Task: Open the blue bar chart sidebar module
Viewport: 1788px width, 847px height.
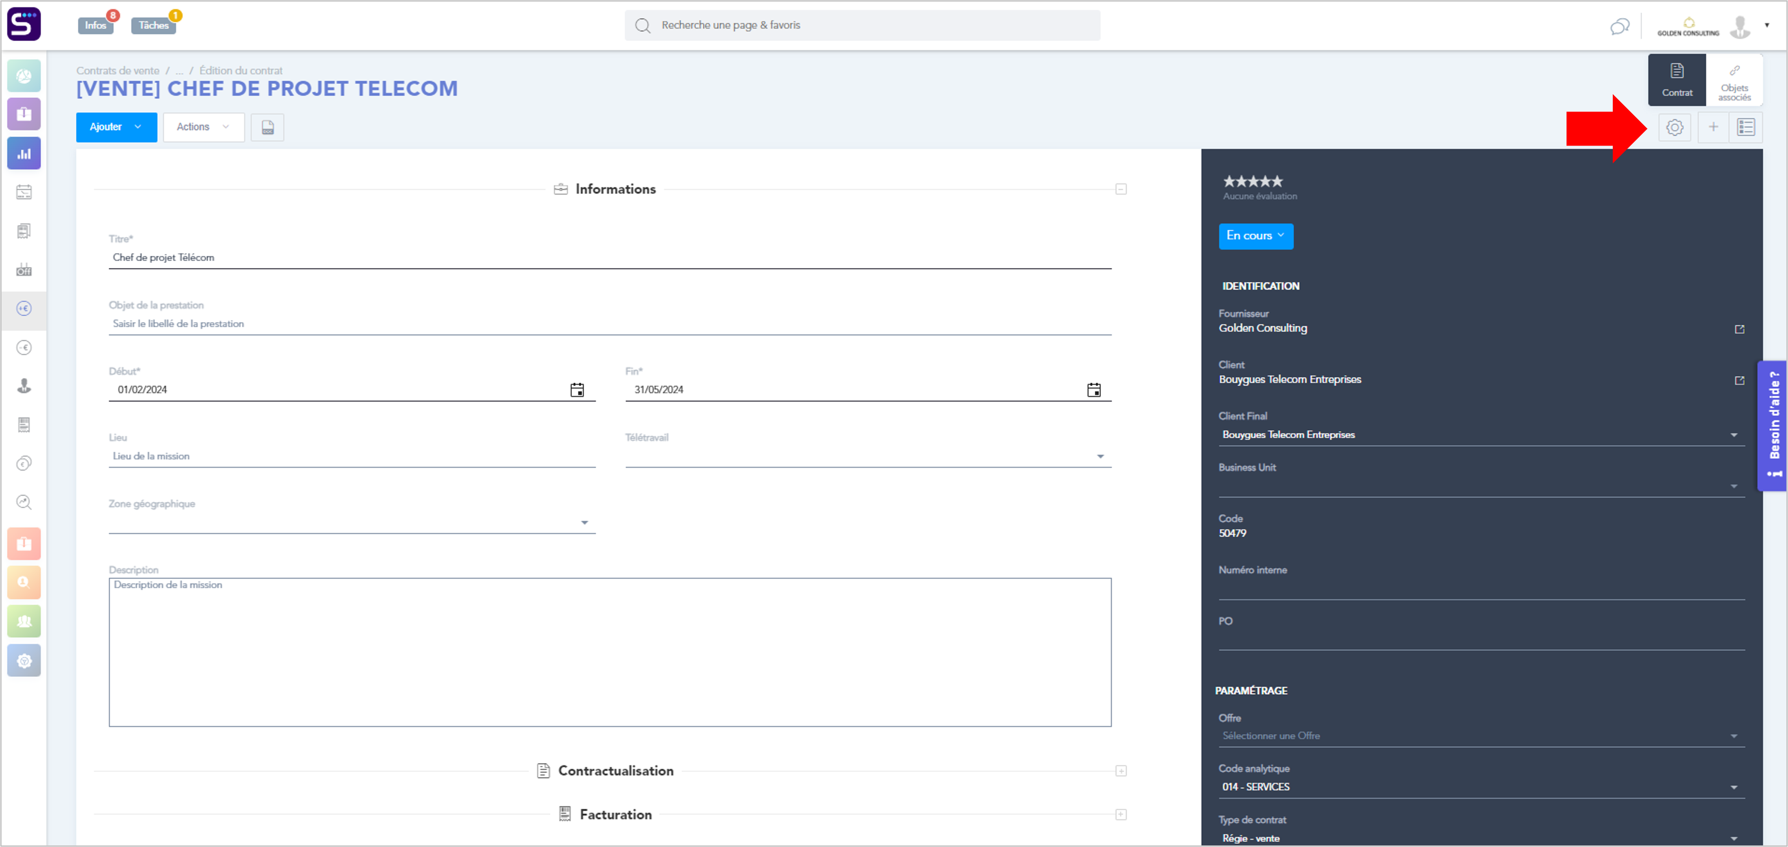Action: pyautogui.click(x=24, y=153)
